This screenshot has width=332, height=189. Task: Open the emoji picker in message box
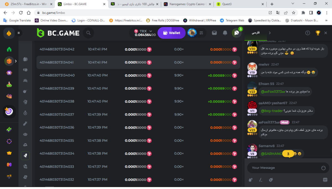point(323,168)
